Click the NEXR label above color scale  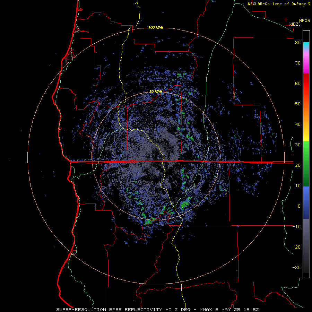(x=305, y=21)
